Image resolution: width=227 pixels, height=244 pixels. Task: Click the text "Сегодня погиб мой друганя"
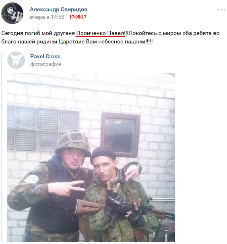[38, 33]
